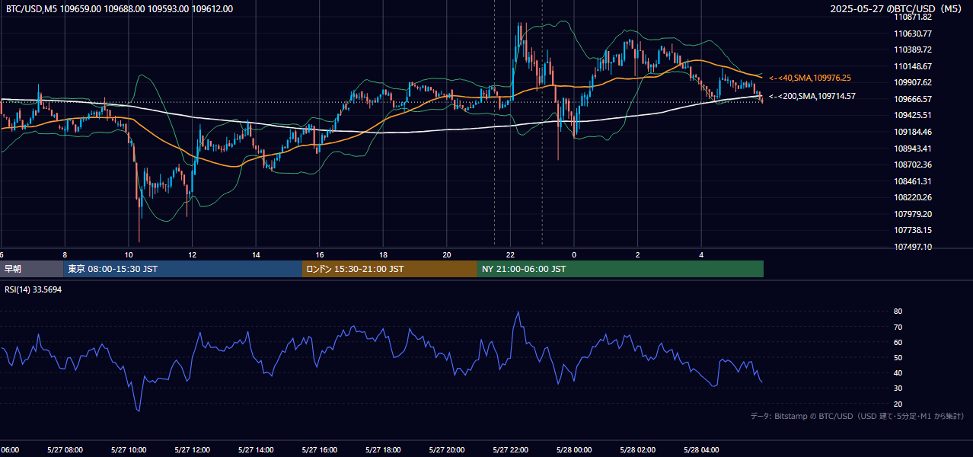Click the 5/27 12:00 date label
This screenshot has height=457, width=973.
(193, 450)
